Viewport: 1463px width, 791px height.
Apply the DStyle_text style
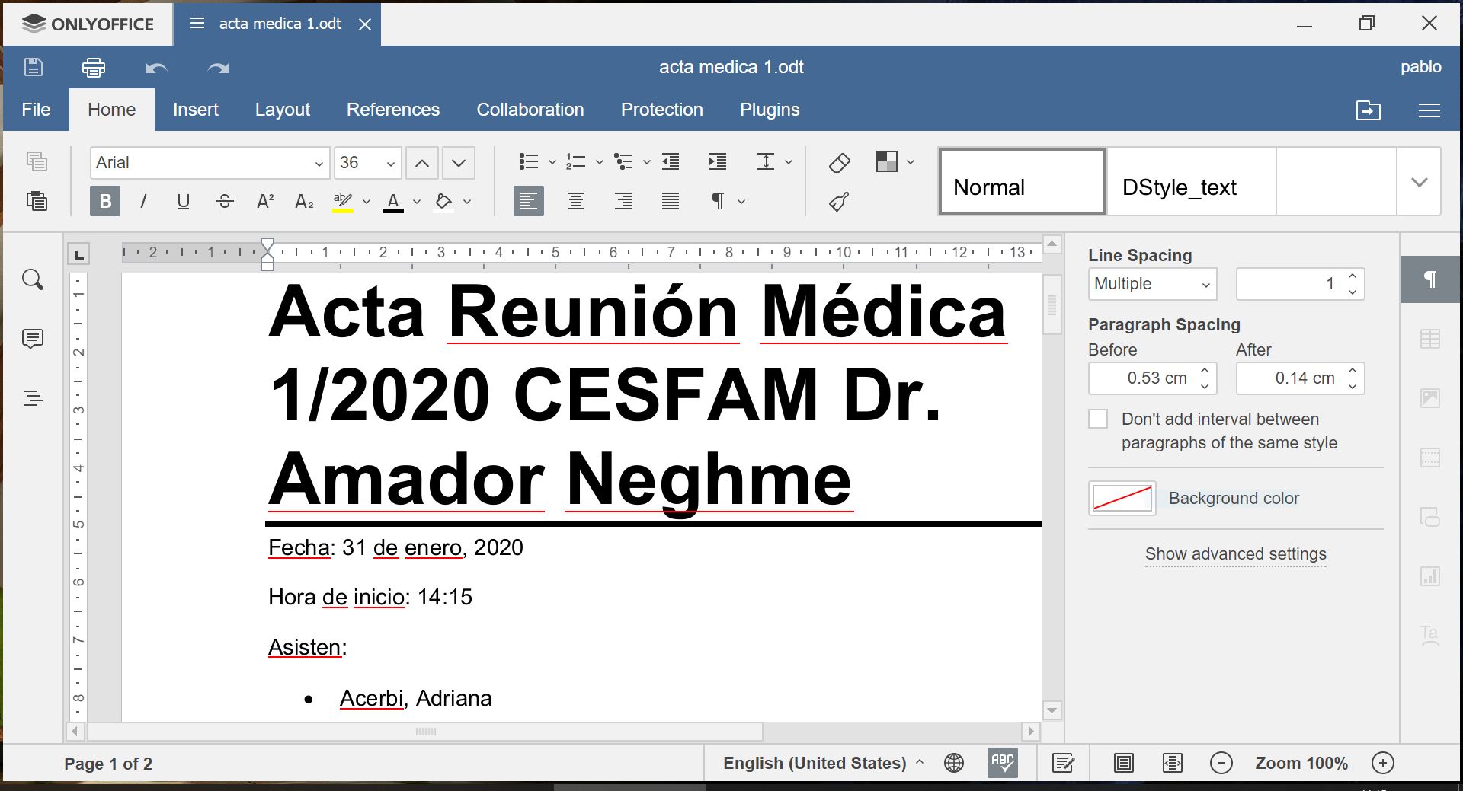[x=1192, y=182]
